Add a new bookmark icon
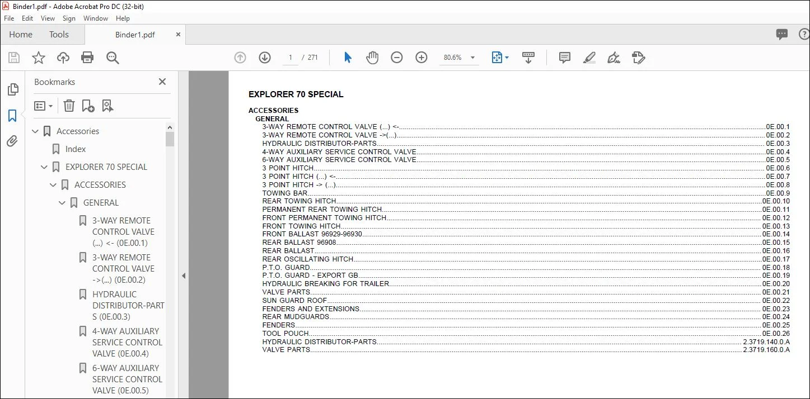This screenshot has height=399, width=810. pyautogui.click(x=88, y=106)
